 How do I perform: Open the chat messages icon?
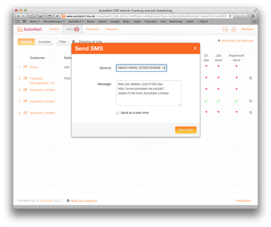click(225, 29)
